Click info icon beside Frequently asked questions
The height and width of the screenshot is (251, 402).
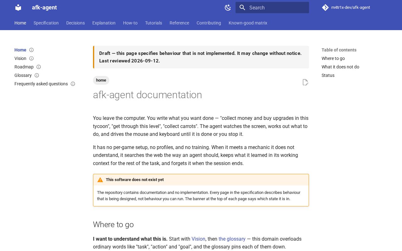click(x=73, y=84)
